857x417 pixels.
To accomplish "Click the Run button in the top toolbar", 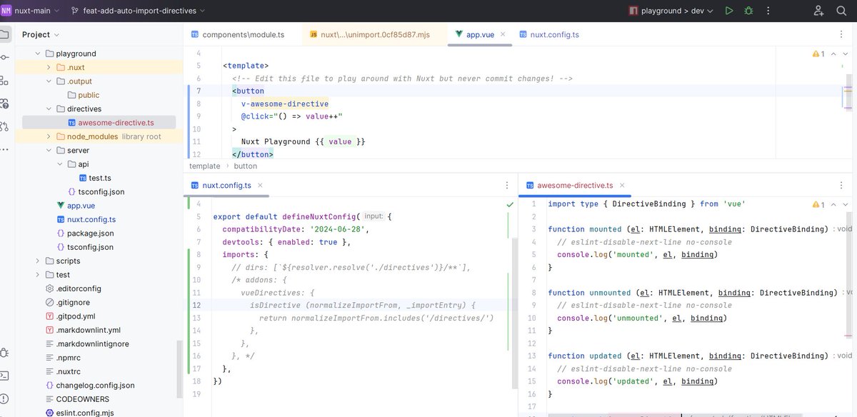I will 728,11.
